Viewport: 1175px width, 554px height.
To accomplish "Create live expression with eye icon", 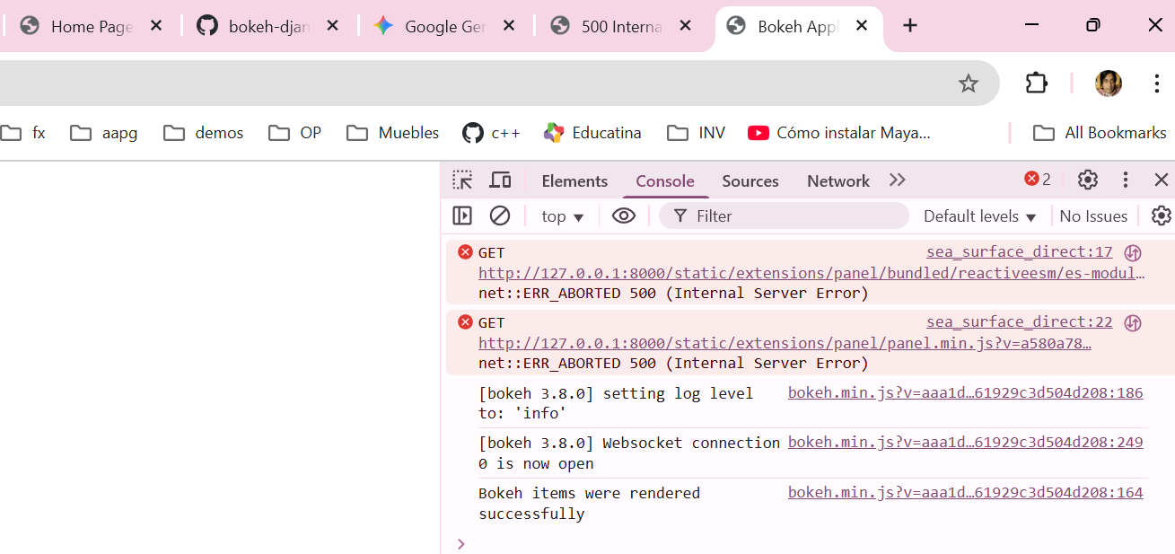I will 624,215.
